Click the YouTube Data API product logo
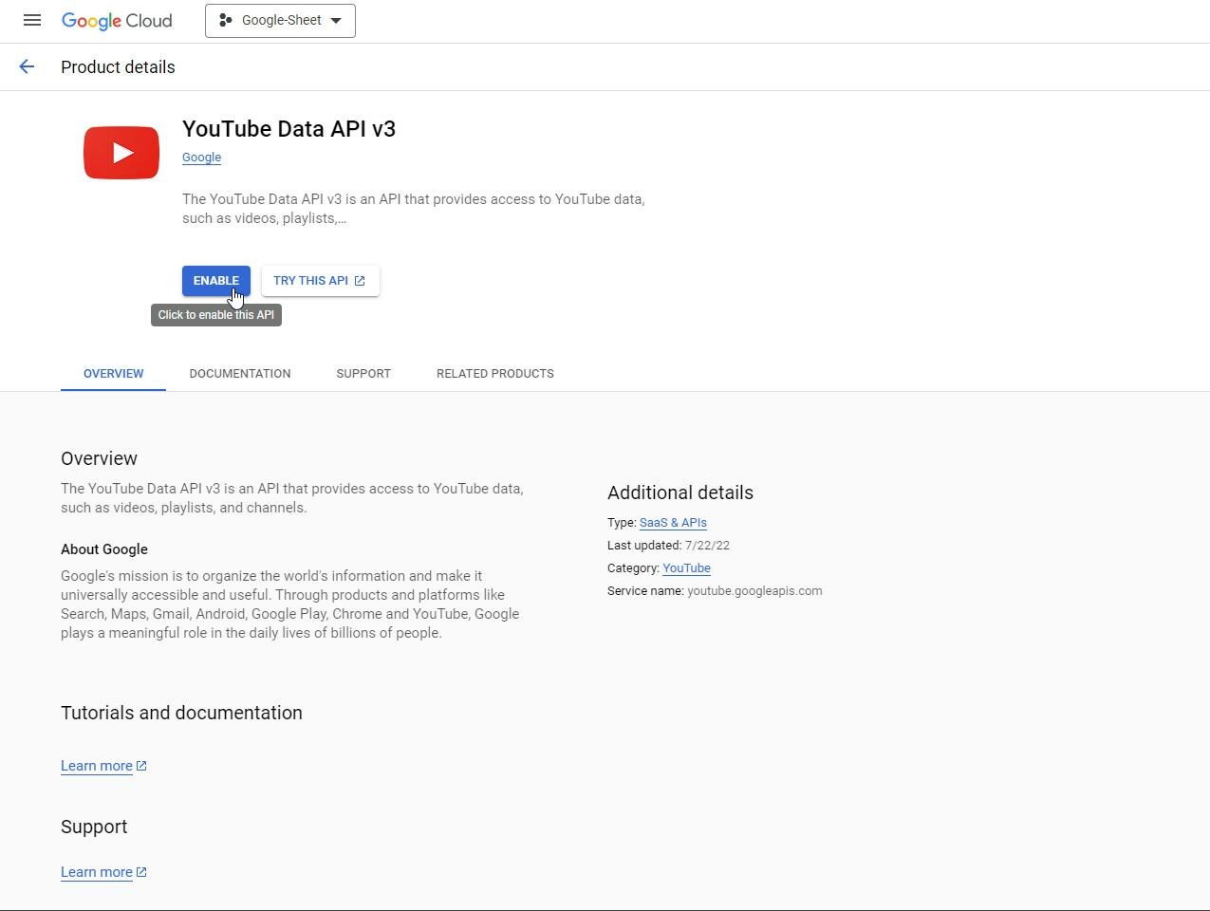Screen dimensions: 1210x911 click(x=121, y=152)
